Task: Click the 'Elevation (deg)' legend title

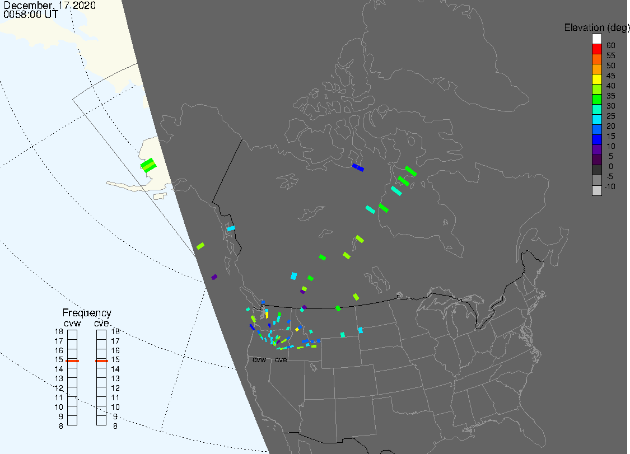Action: (x=596, y=28)
